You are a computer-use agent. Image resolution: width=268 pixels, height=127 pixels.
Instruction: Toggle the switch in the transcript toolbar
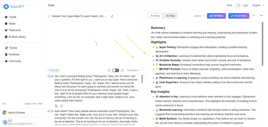(115, 70)
